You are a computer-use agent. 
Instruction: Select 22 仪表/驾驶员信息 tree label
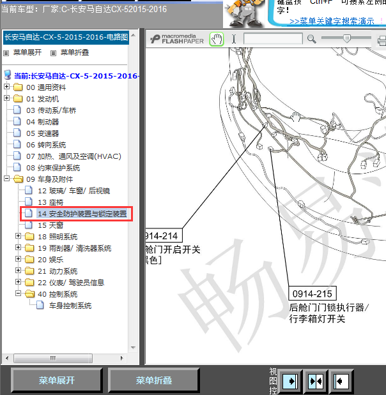[71, 283]
